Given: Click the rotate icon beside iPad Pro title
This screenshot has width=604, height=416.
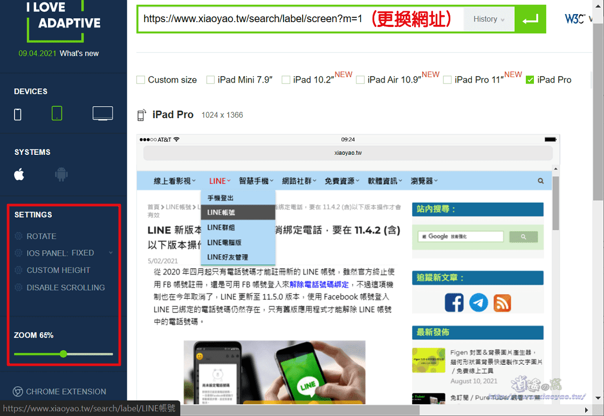Looking at the screenshot, I should [x=141, y=115].
